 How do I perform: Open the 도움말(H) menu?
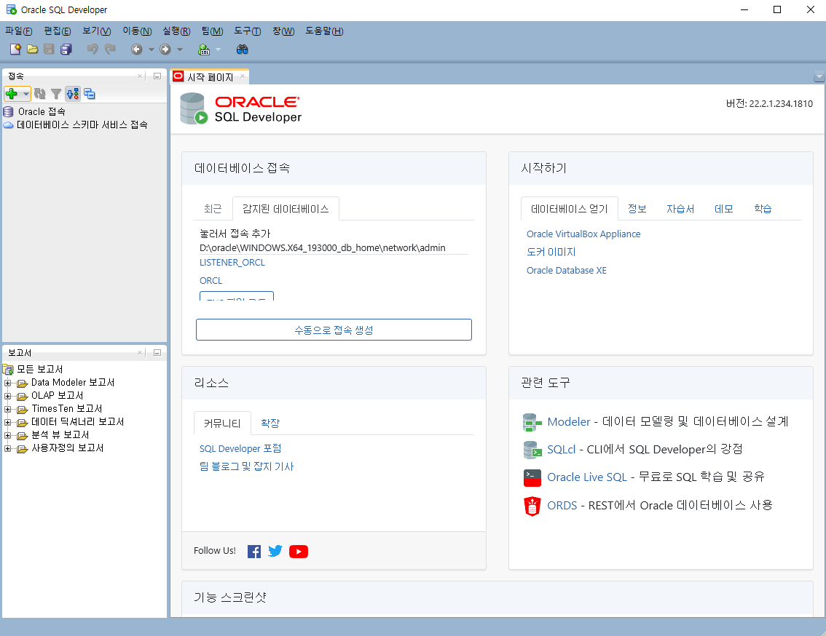pos(325,31)
